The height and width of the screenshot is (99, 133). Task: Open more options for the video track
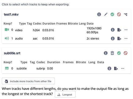coord(126,30)
